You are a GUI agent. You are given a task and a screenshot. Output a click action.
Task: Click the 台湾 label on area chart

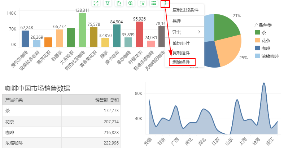(x=256, y=141)
